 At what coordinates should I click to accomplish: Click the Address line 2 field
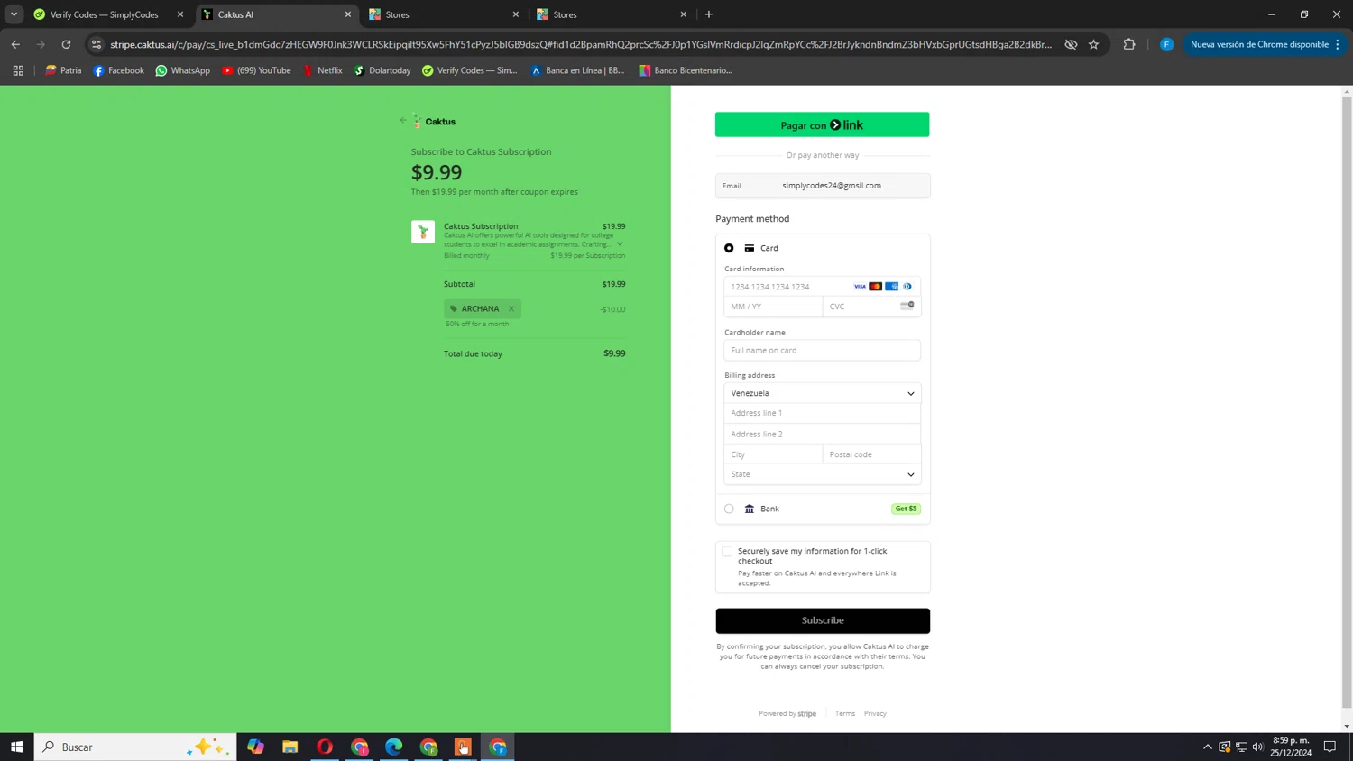(x=822, y=434)
